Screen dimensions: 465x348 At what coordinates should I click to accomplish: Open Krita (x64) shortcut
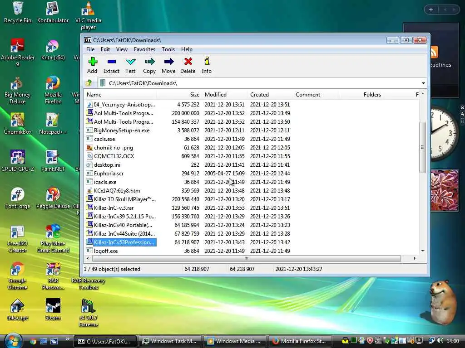(53, 50)
